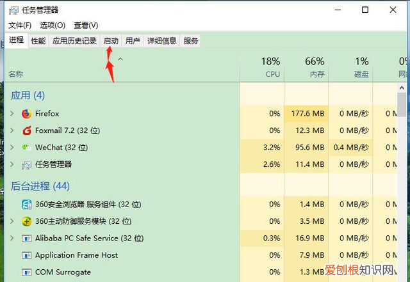Viewport: 410px width, 282px height.
Task: Click the scrollbar up arrow
Action: pyautogui.click(x=402, y=88)
